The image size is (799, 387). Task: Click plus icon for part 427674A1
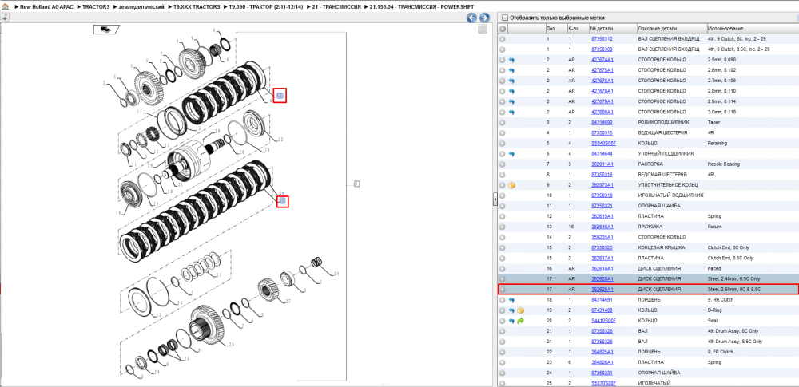tap(503, 60)
